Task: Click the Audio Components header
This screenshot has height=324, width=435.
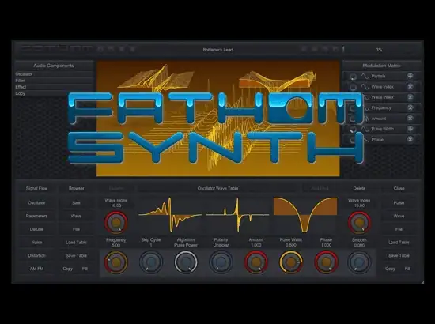Action: 54,66
